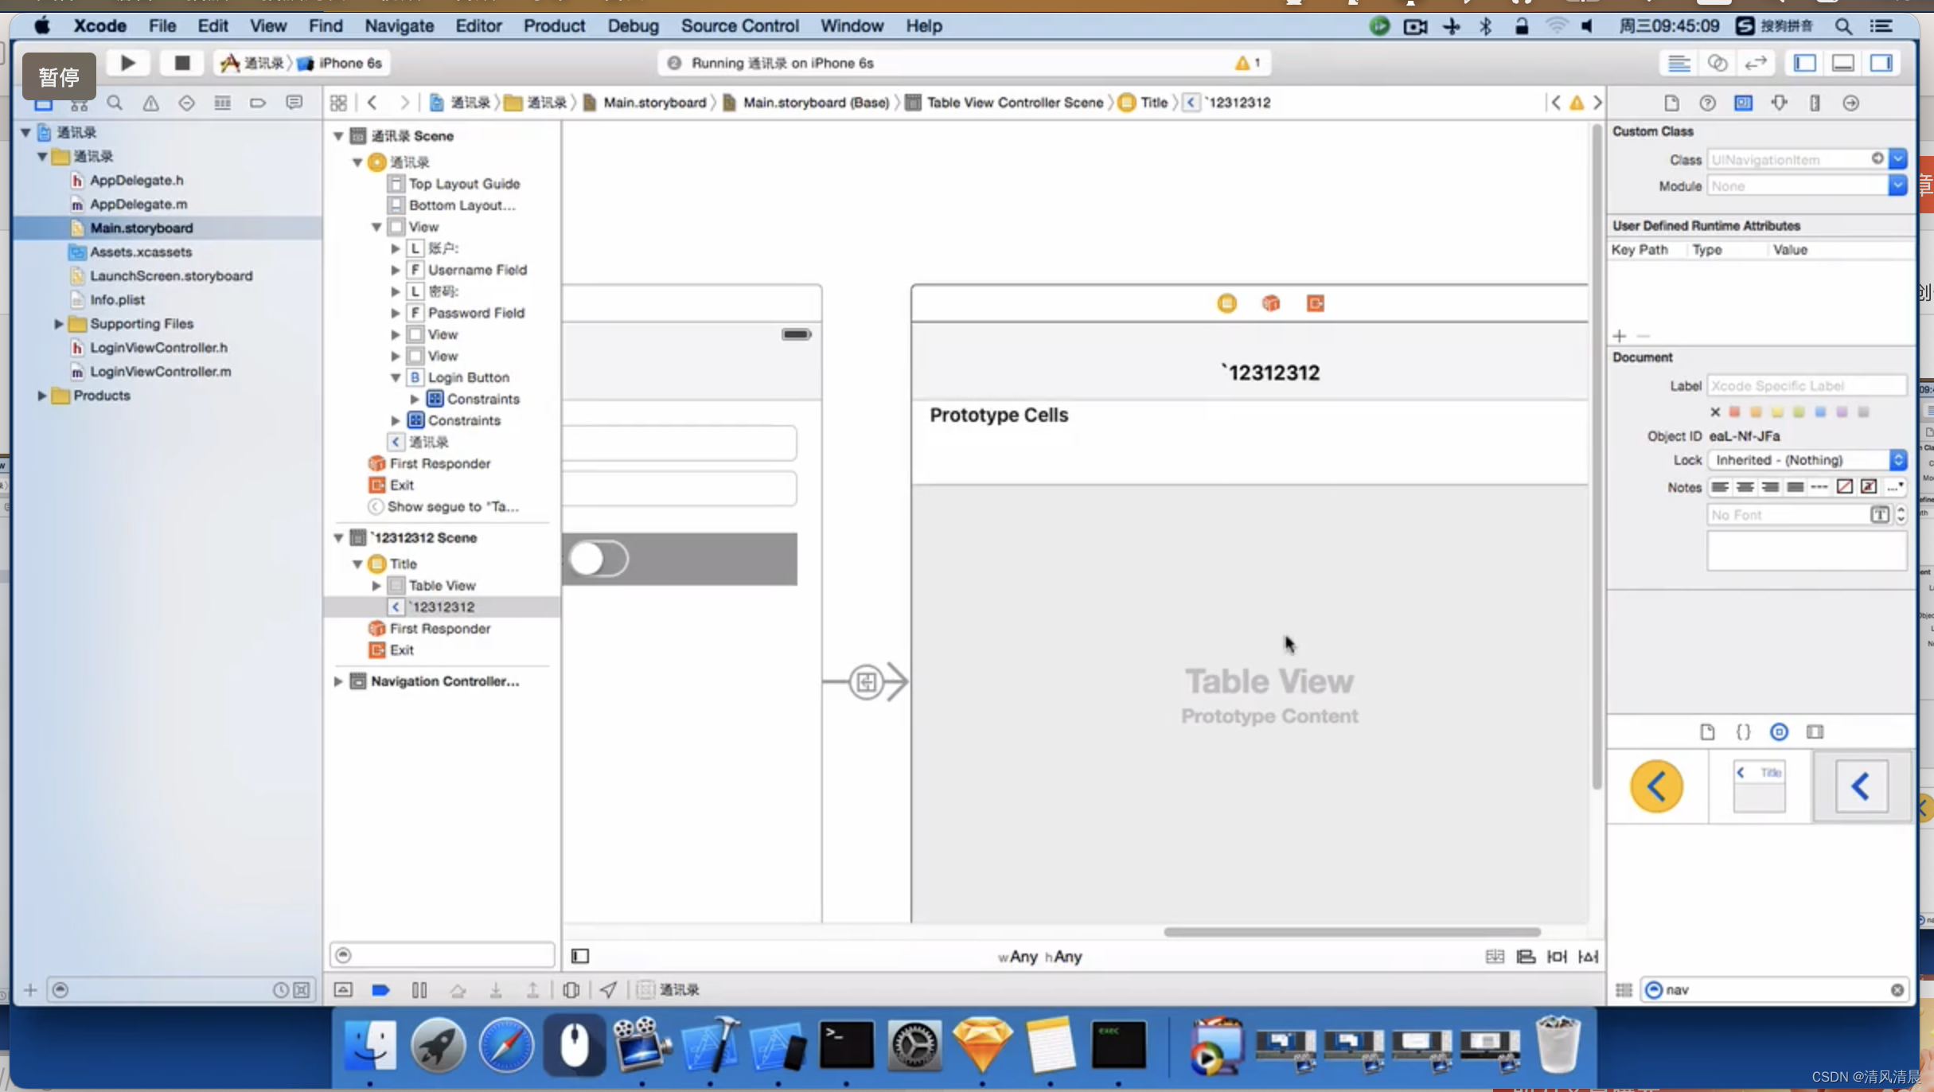Open the Report navigator

294,103
